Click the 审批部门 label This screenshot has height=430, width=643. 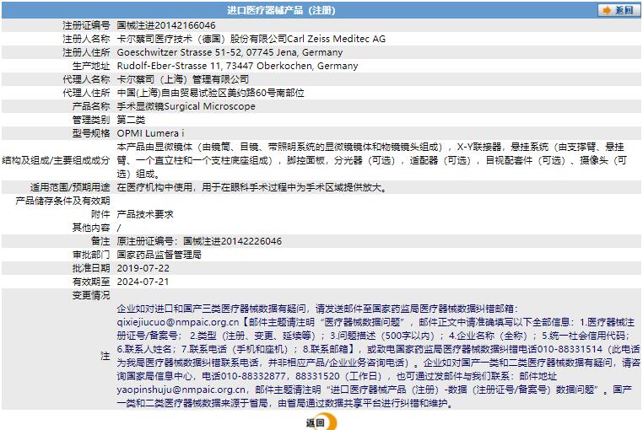pos(91,255)
